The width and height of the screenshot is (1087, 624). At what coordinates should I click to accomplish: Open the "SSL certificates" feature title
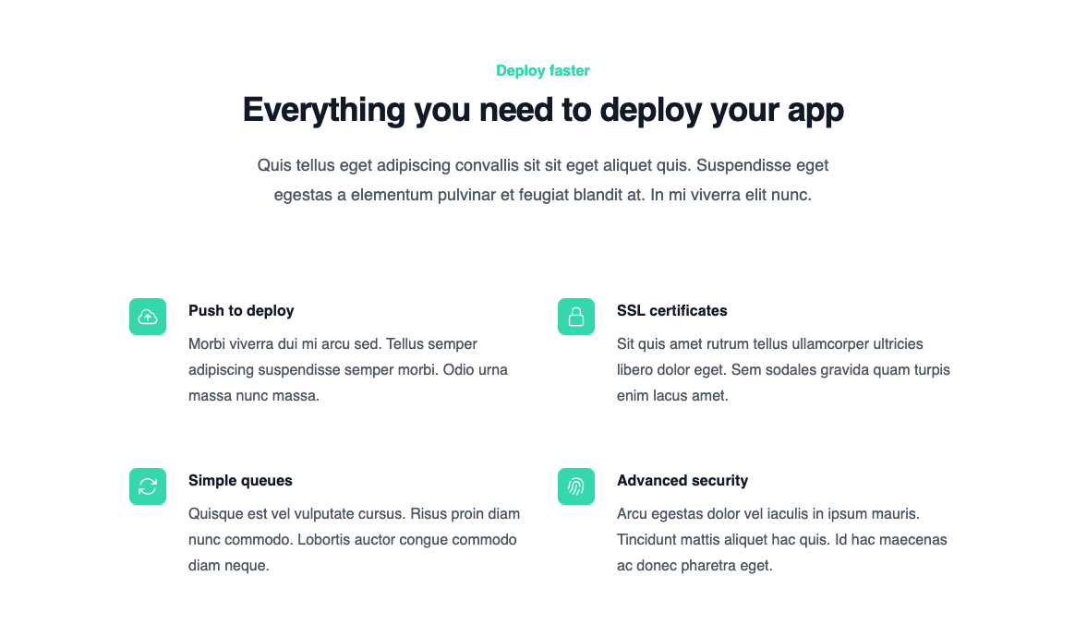click(x=671, y=311)
